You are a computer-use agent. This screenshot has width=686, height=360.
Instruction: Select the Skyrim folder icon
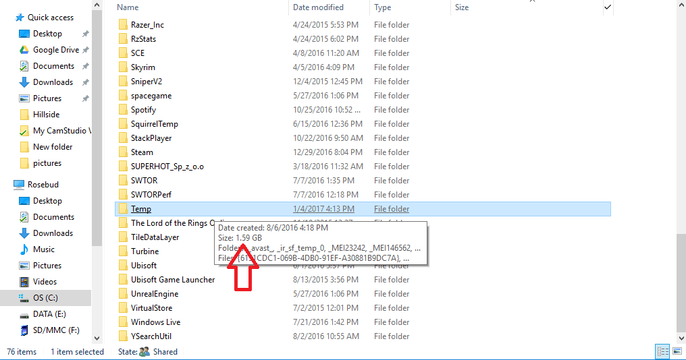pos(123,67)
